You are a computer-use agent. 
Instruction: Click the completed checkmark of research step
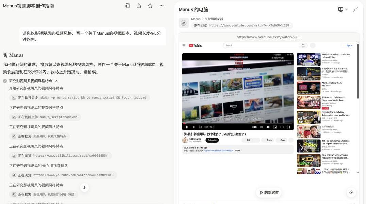coord(5,81)
